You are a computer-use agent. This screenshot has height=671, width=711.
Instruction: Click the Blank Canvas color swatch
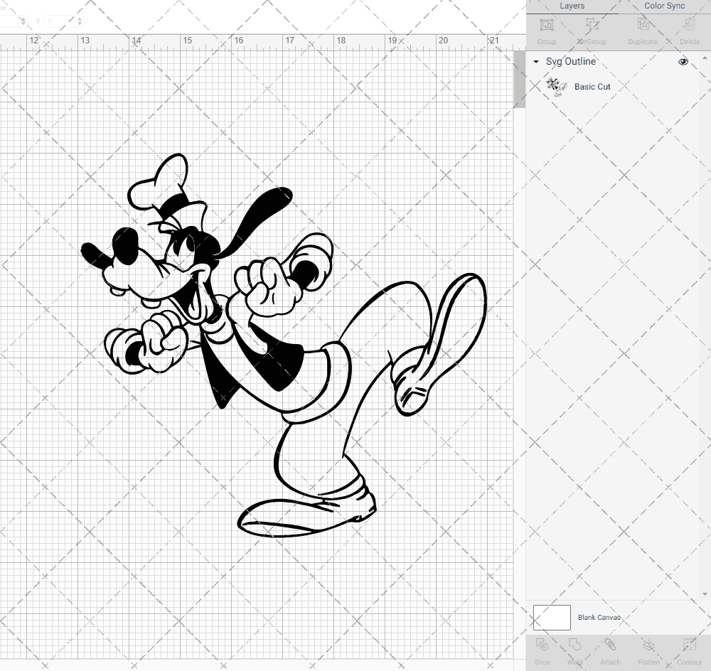[x=552, y=617]
